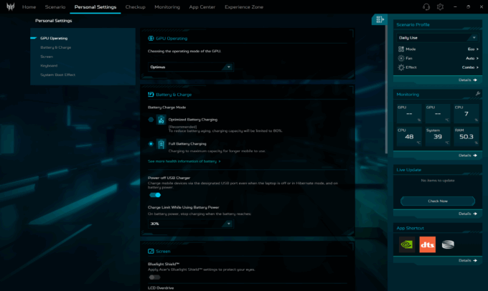Click the Predator logo icon
This screenshot has width=488, height=291.
tap(10, 6)
